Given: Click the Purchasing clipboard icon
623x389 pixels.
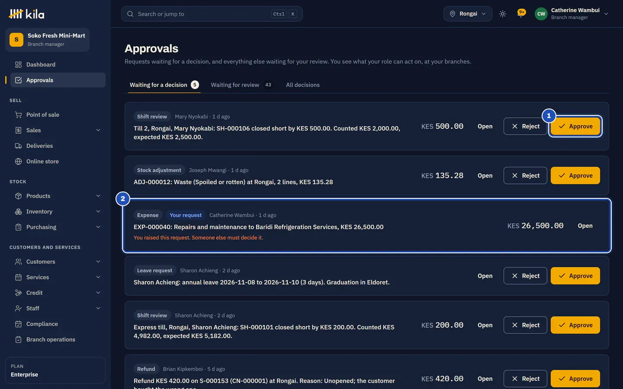Looking at the screenshot, I should tap(18, 227).
